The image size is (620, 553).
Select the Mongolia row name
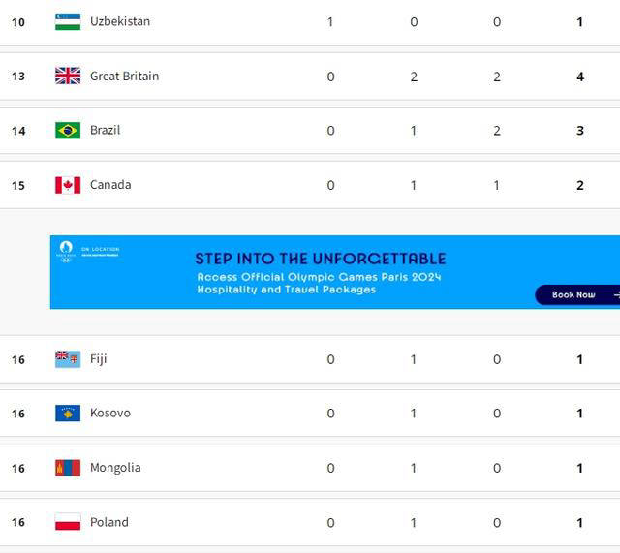pos(115,468)
